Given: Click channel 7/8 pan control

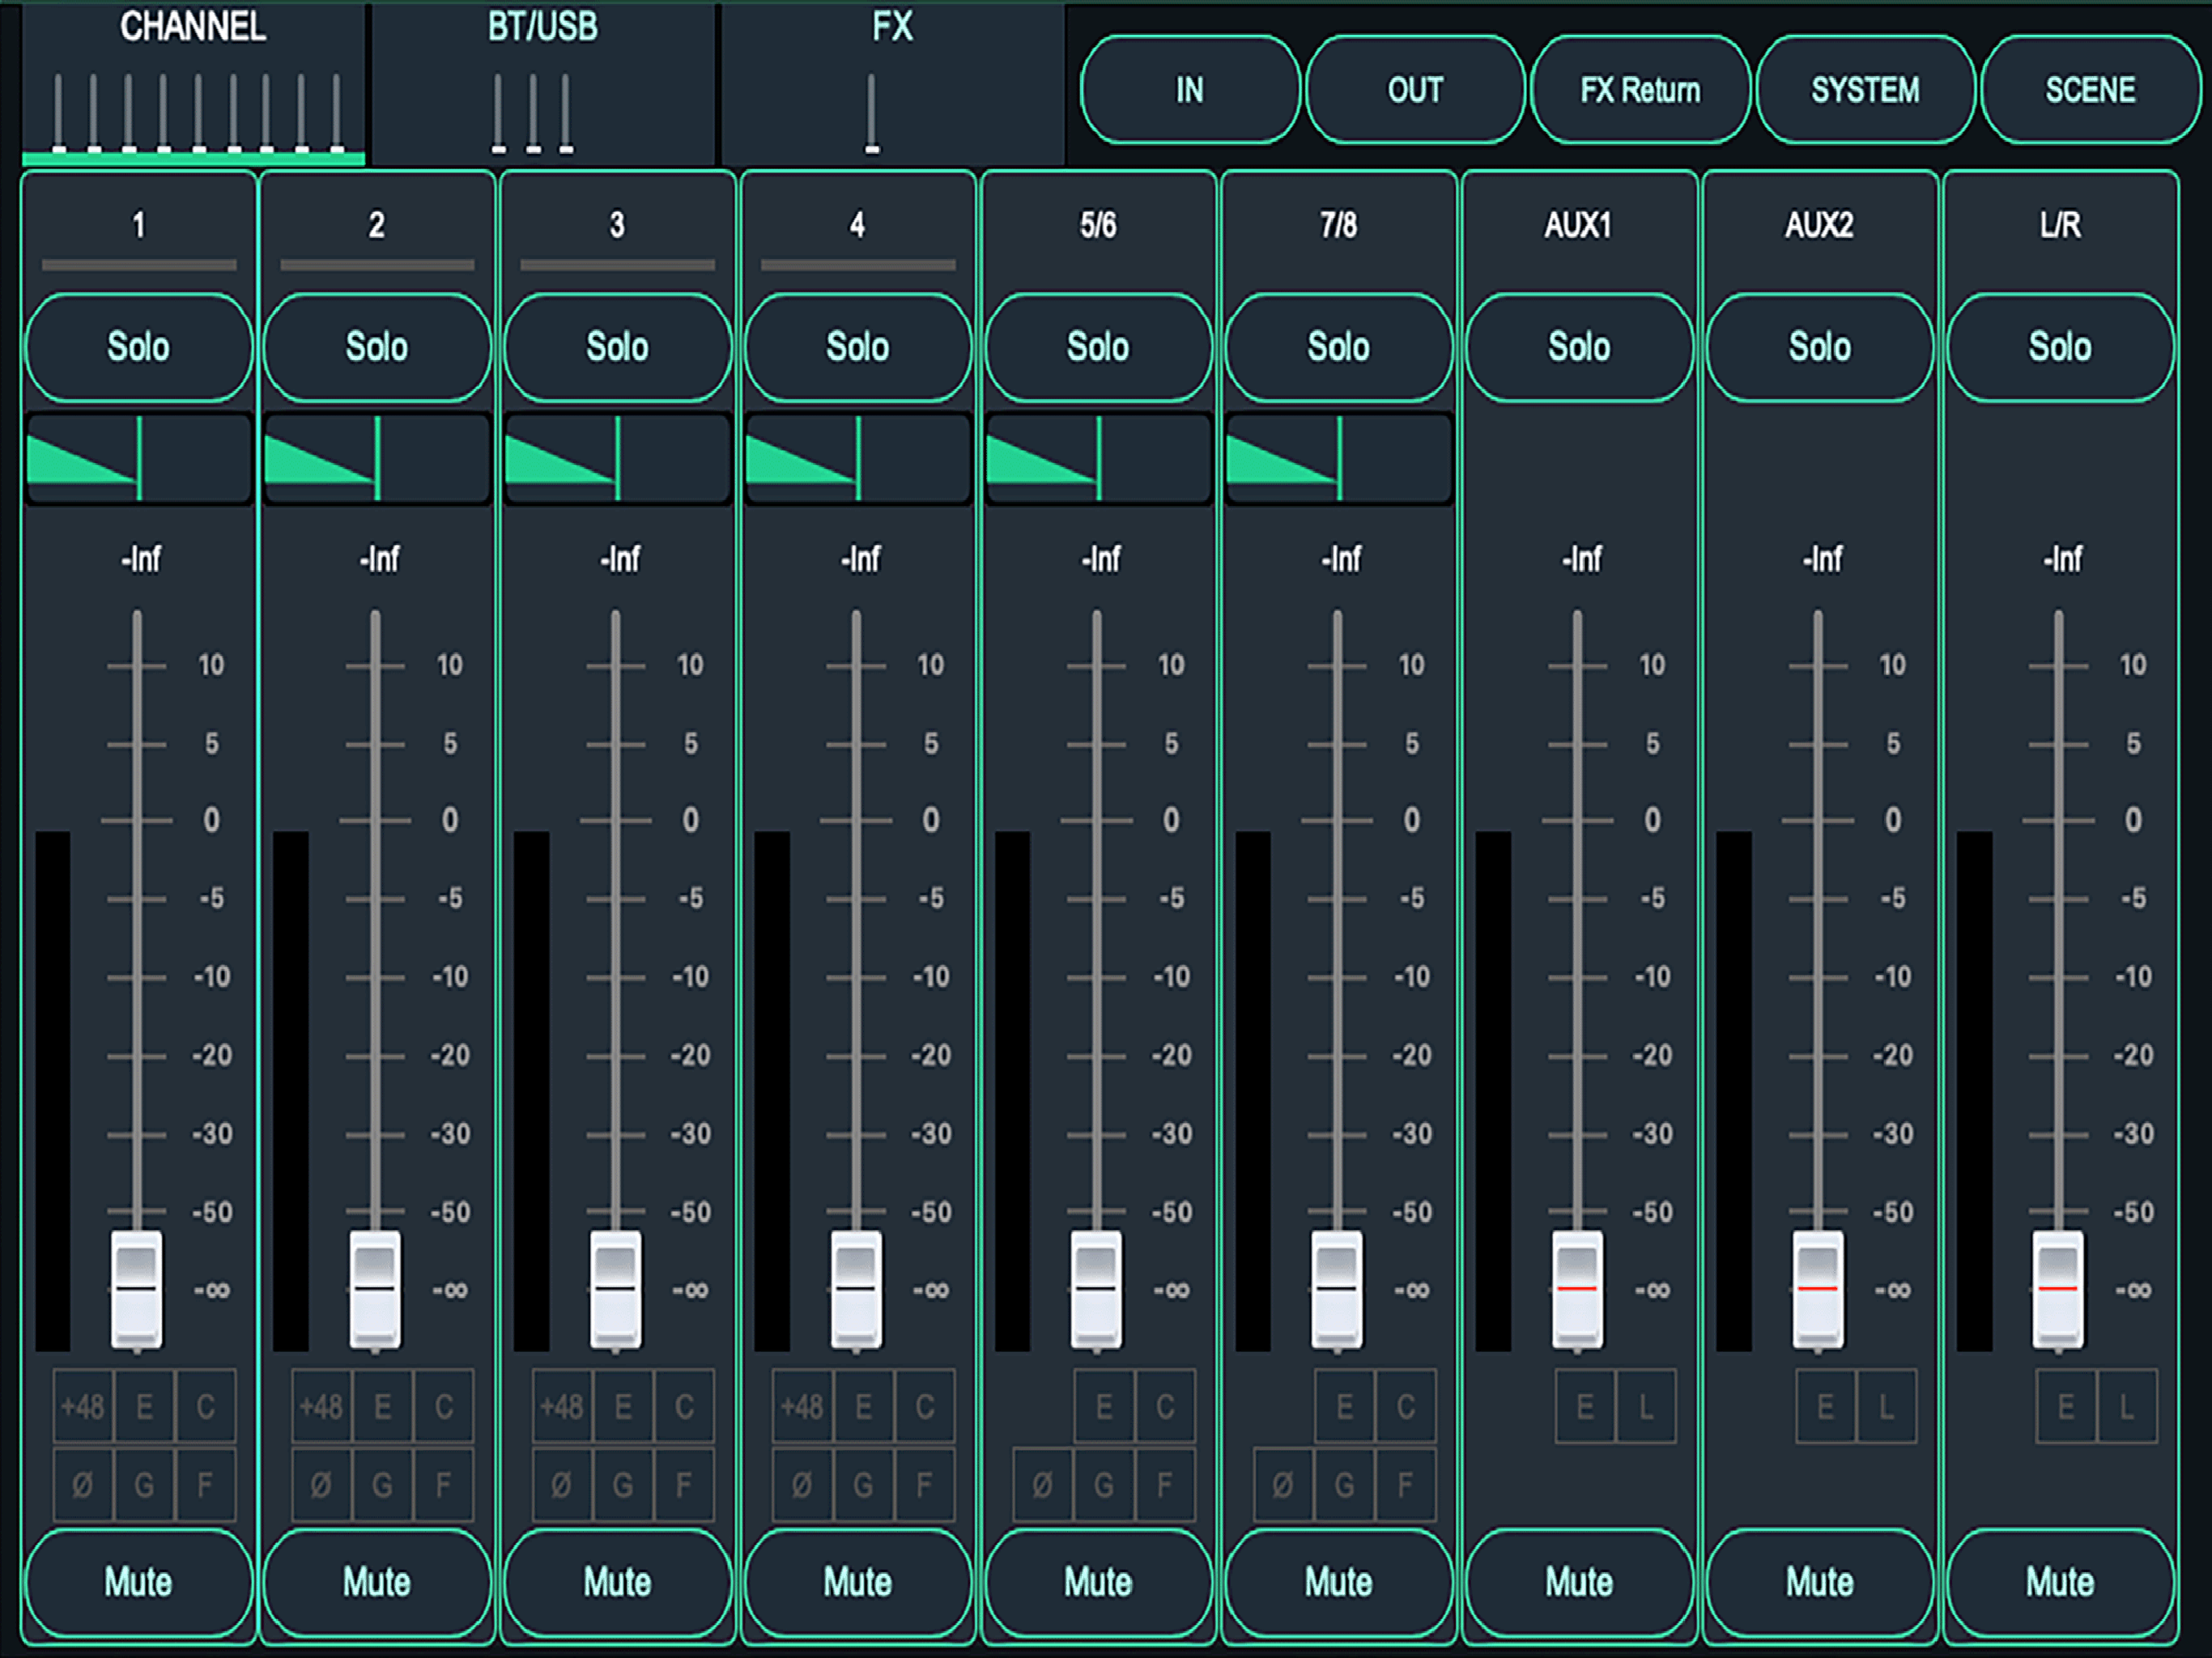Looking at the screenshot, I should pos(1339,459).
